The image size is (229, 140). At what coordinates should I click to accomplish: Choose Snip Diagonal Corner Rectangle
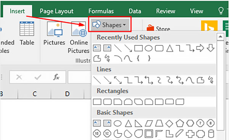pyautogui.click(x=139, y=102)
